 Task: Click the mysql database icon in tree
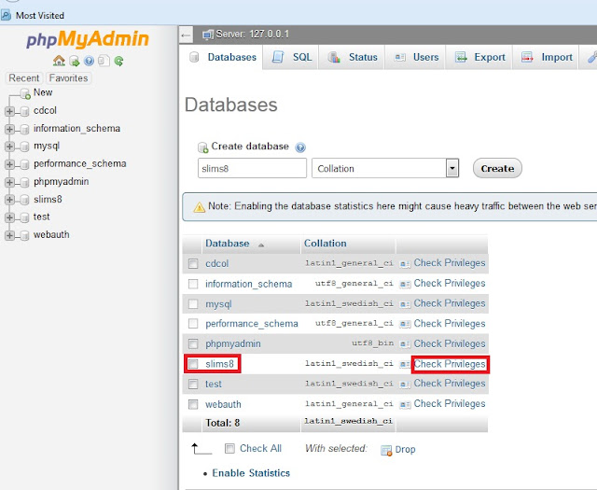pyautogui.click(x=25, y=147)
